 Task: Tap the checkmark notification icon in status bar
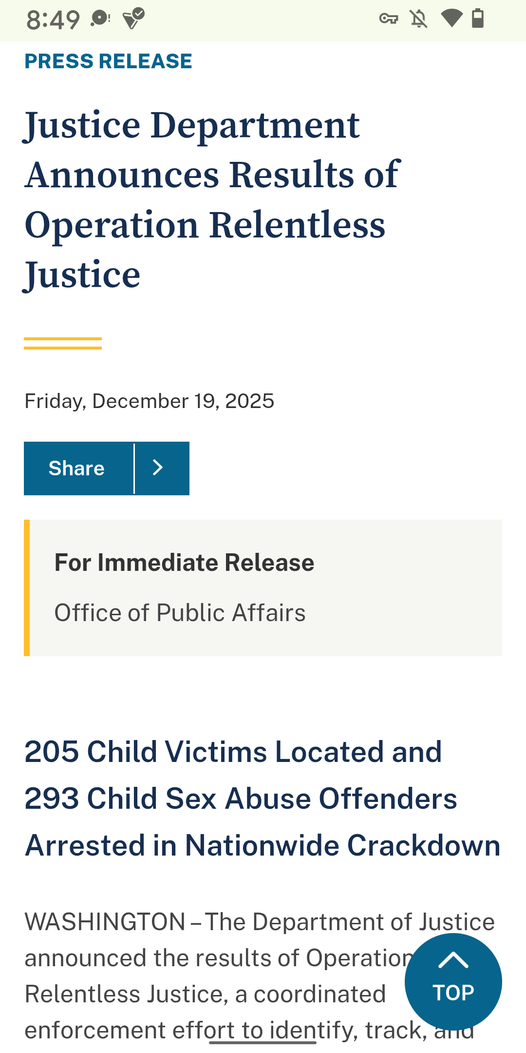point(133,19)
